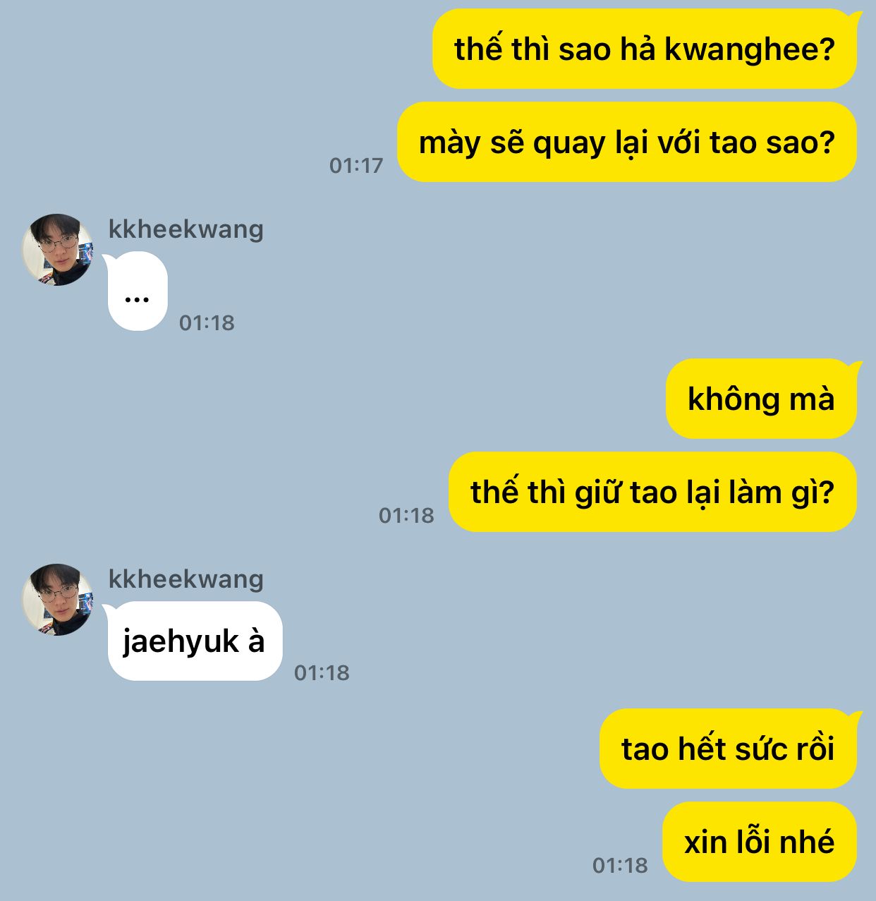Tap the white "..." message bubble

point(137,291)
